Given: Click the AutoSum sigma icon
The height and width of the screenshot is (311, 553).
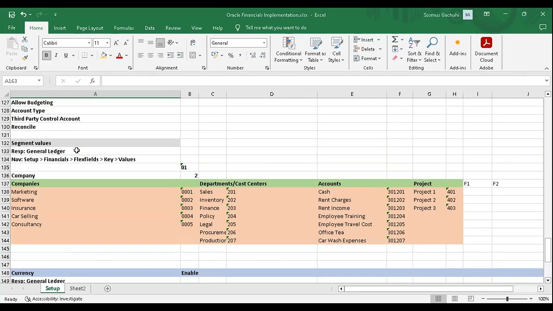Looking at the screenshot, I should [x=394, y=39].
